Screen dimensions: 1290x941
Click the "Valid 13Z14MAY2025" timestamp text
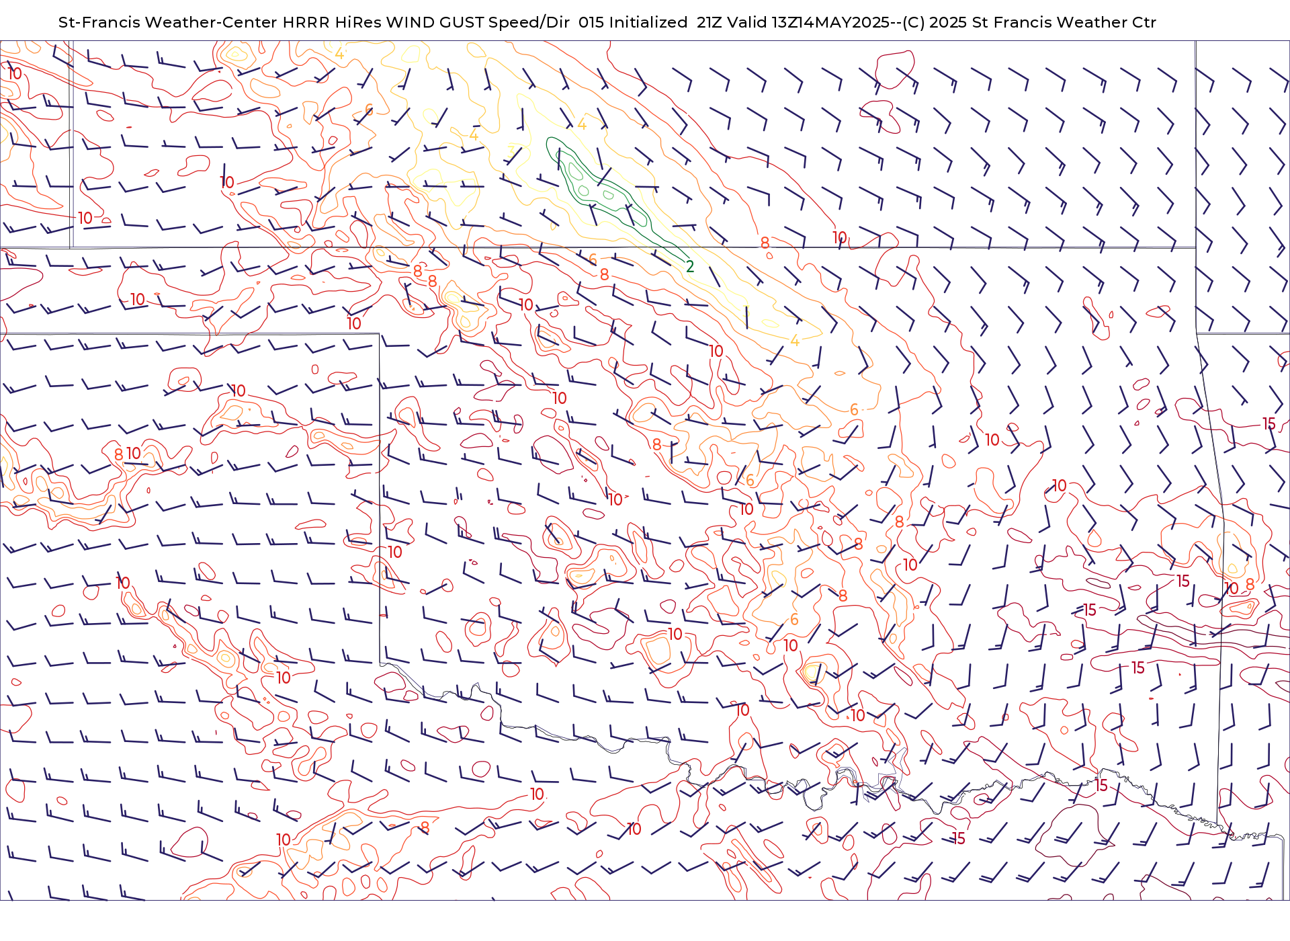tap(808, 22)
